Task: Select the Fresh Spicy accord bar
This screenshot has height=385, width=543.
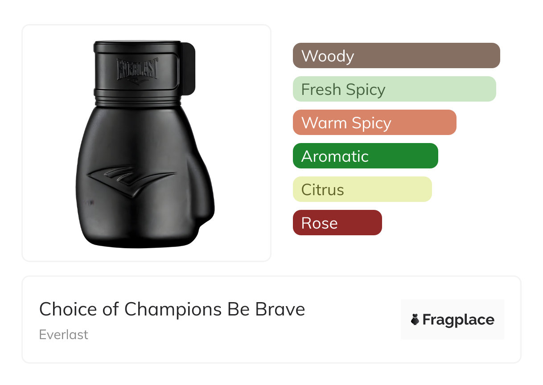Action: coord(394,89)
